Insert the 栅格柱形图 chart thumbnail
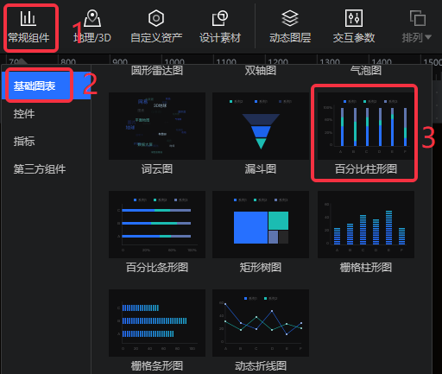 pos(366,225)
